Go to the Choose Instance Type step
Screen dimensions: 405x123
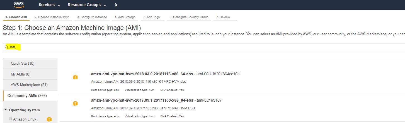(x=52, y=17)
